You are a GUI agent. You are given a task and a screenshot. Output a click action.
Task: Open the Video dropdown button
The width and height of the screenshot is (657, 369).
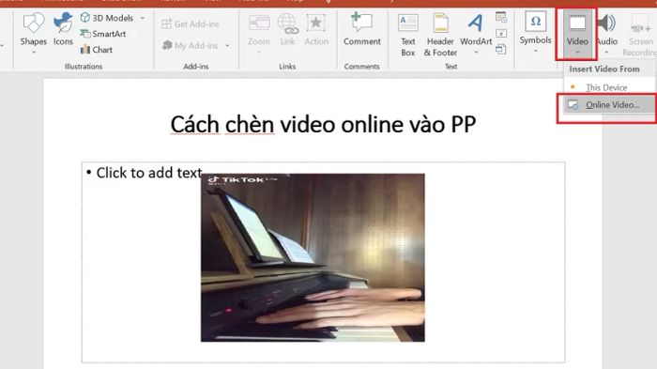pyautogui.click(x=577, y=35)
